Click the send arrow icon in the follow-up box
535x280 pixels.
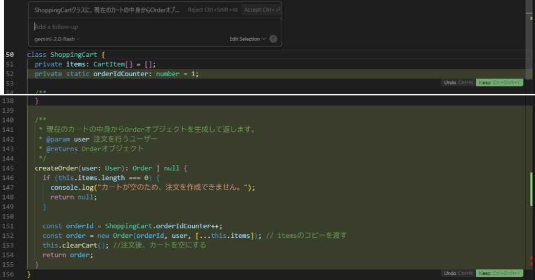point(273,39)
